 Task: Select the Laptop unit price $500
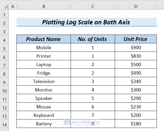coord(136,65)
